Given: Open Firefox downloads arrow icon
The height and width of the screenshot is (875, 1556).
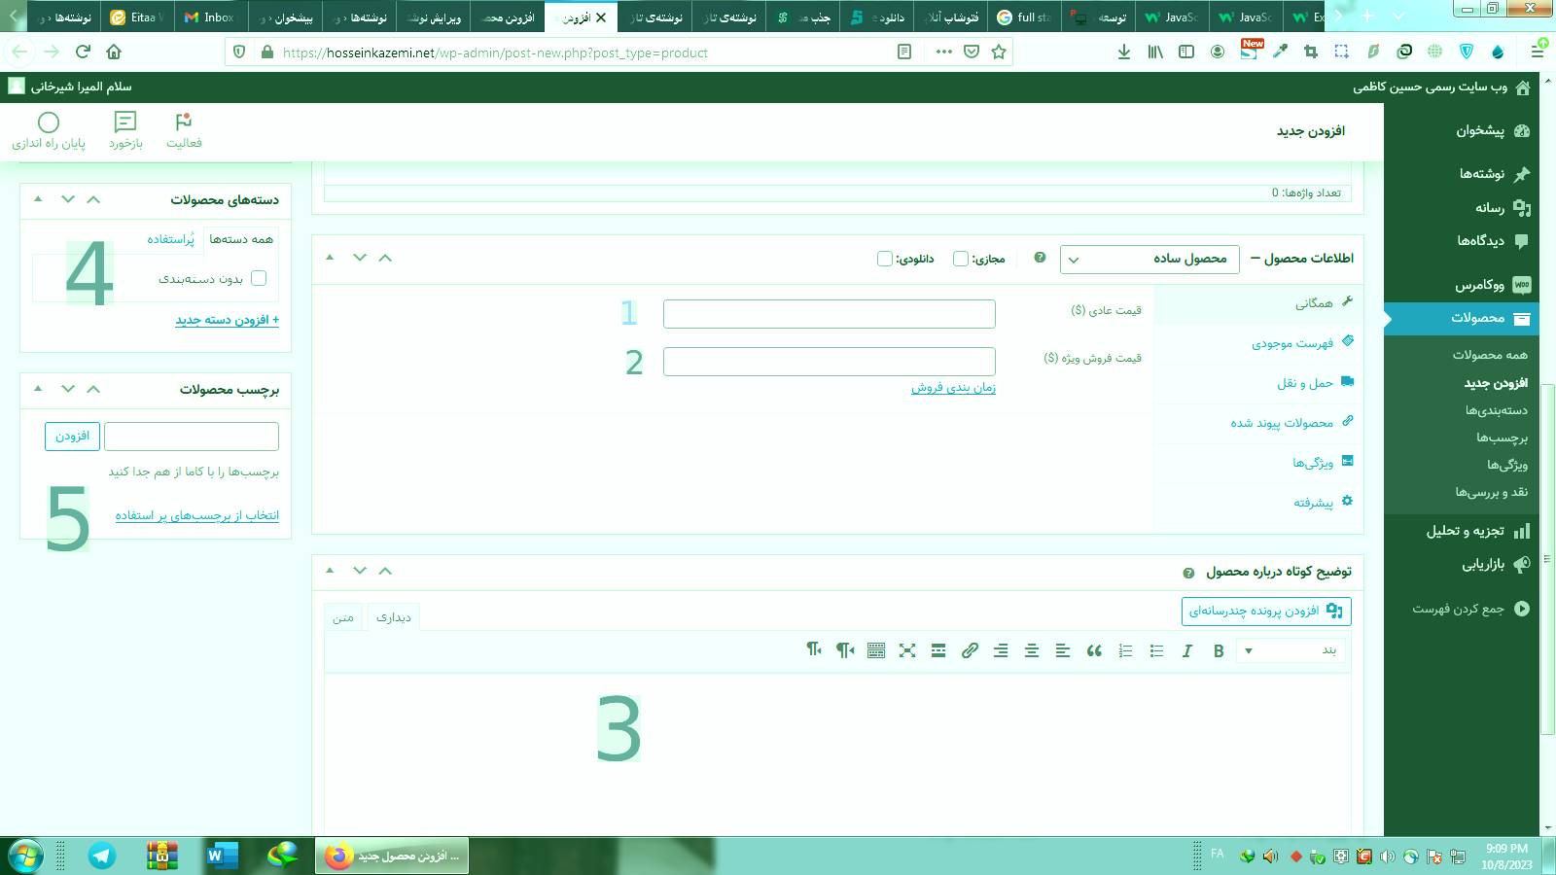Looking at the screenshot, I should [1124, 52].
